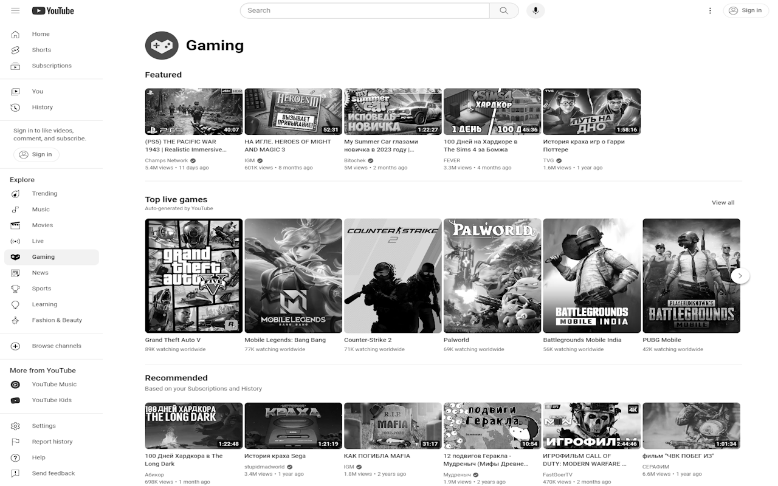Open the You section icon
This screenshot has height=486, width=778.
[16, 91]
